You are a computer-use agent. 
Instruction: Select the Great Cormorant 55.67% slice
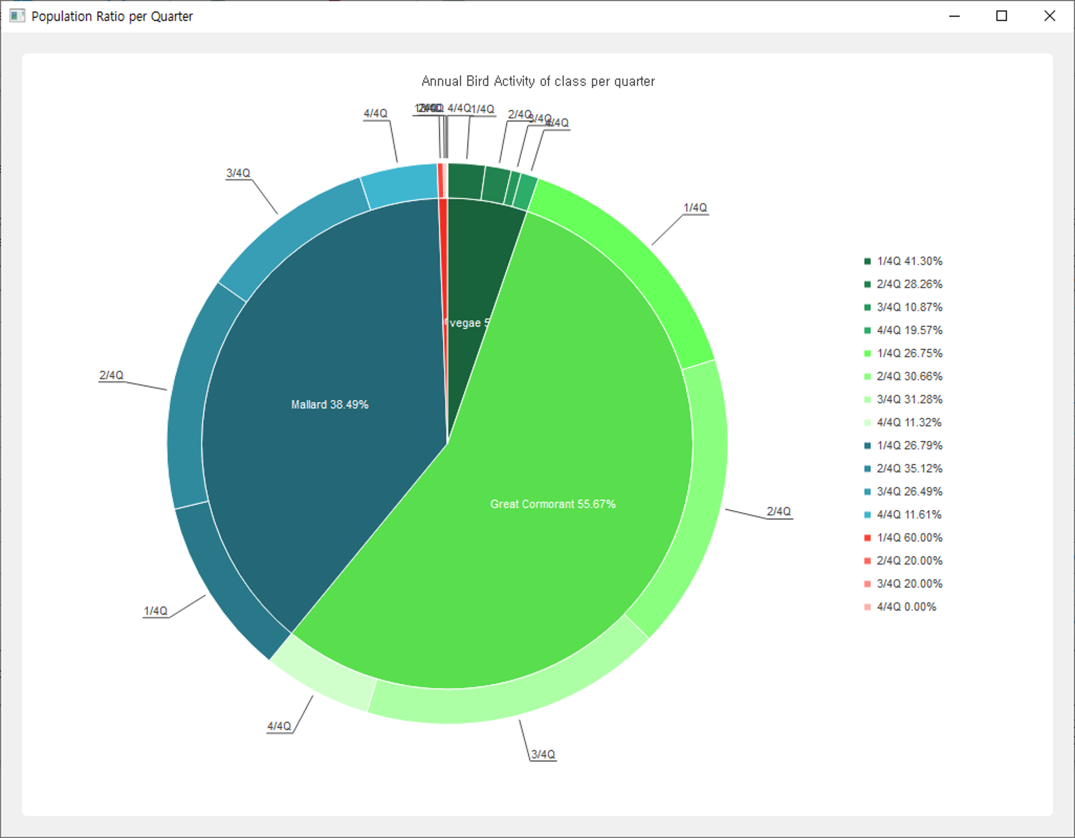pyautogui.click(x=553, y=504)
